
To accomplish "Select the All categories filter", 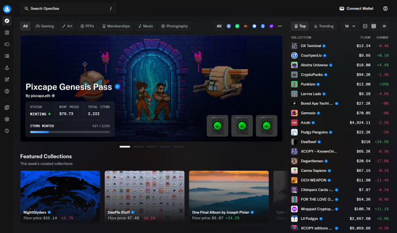I will click(26, 26).
